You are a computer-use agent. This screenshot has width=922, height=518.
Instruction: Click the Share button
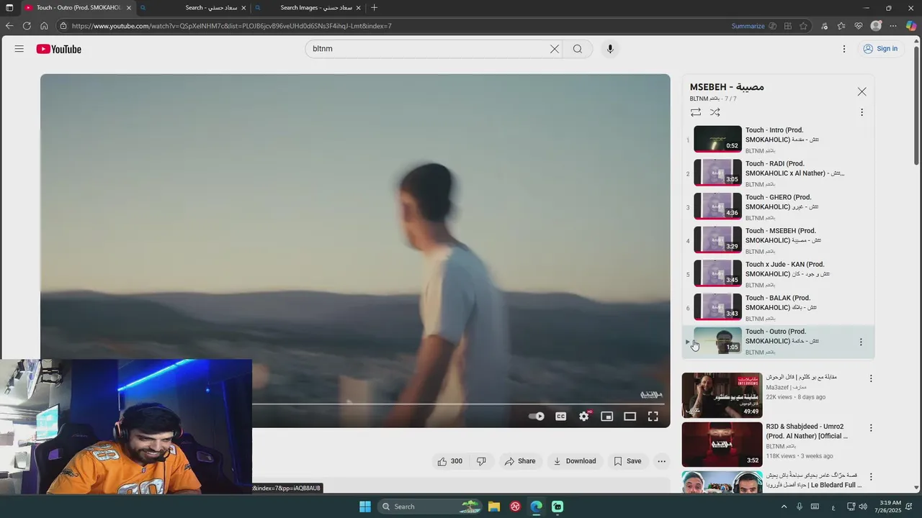pos(520,461)
